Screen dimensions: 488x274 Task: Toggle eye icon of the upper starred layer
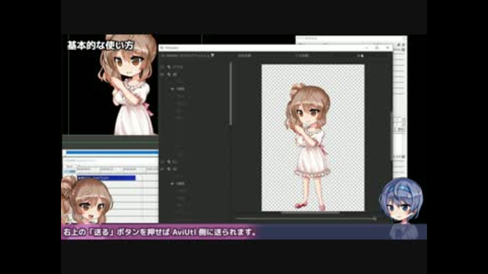pos(172,89)
